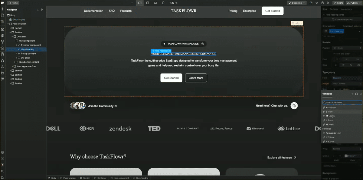The width and height of the screenshot is (363, 180).
Task: Open the Navigator panel icon in sidebar
Action: coord(2,22)
